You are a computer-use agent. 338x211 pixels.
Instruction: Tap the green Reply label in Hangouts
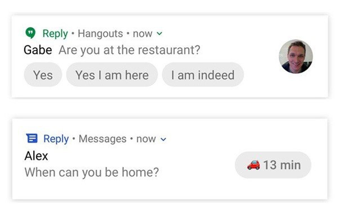tap(55, 34)
